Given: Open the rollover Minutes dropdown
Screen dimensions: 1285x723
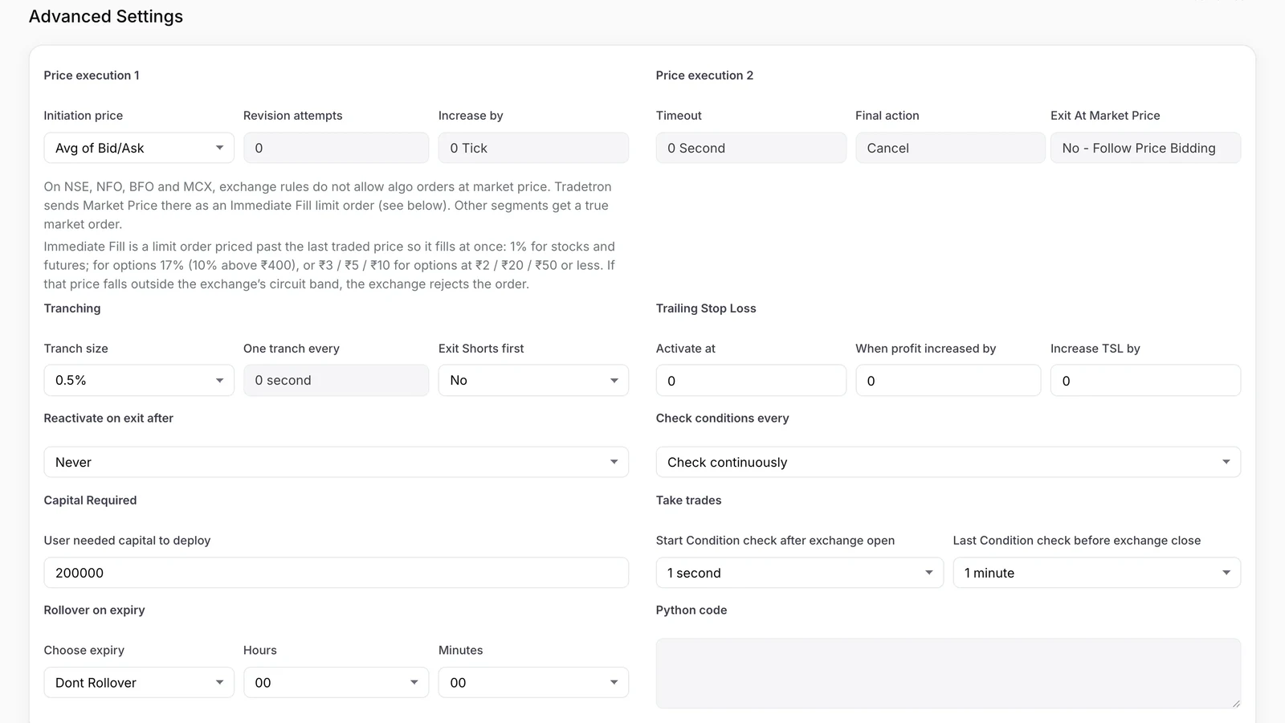Looking at the screenshot, I should (533, 682).
